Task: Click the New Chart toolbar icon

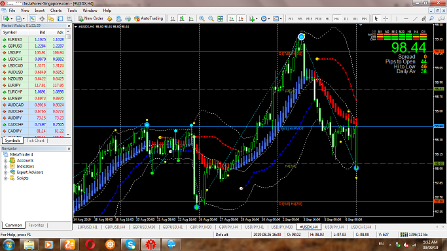Action: [6, 18]
